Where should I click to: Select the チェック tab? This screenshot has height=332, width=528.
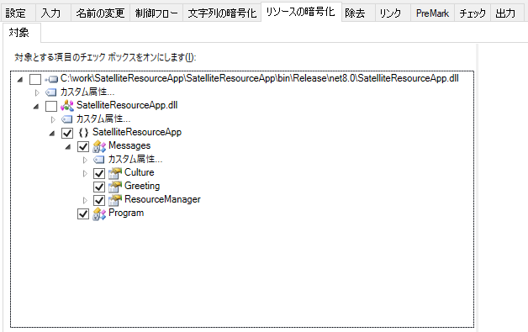(x=473, y=13)
